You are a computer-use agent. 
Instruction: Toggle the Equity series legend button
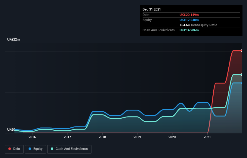coord(36,149)
